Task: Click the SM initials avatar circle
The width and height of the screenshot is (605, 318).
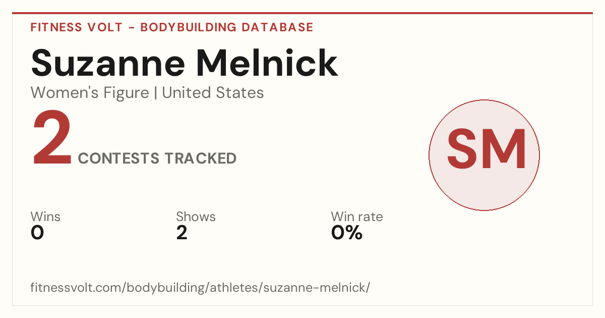Action: click(x=484, y=155)
